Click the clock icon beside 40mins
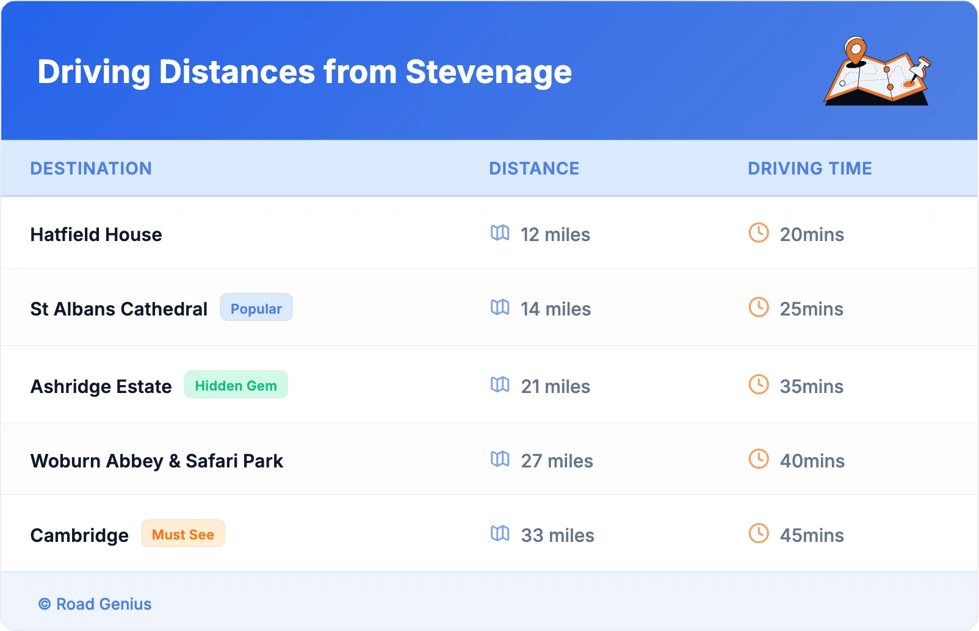Screen dimensions: 979x631 coord(759,459)
